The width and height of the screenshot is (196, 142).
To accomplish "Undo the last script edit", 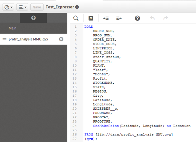I will (x=152, y=18).
